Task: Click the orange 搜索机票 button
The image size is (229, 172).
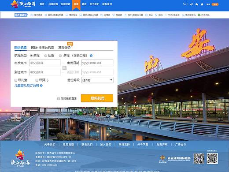Action: 97,98
